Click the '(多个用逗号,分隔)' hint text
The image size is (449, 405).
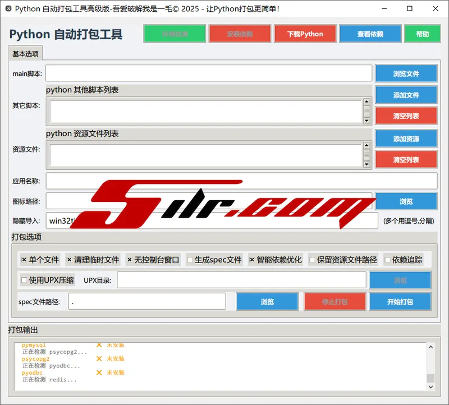point(409,220)
